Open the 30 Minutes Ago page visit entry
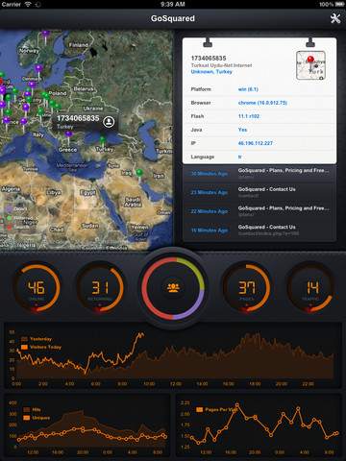The image size is (346, 461). pos(259,174)
